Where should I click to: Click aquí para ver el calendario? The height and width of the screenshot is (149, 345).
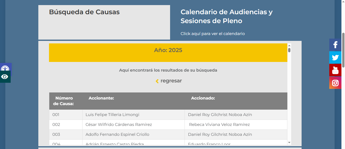pos(213,34)
